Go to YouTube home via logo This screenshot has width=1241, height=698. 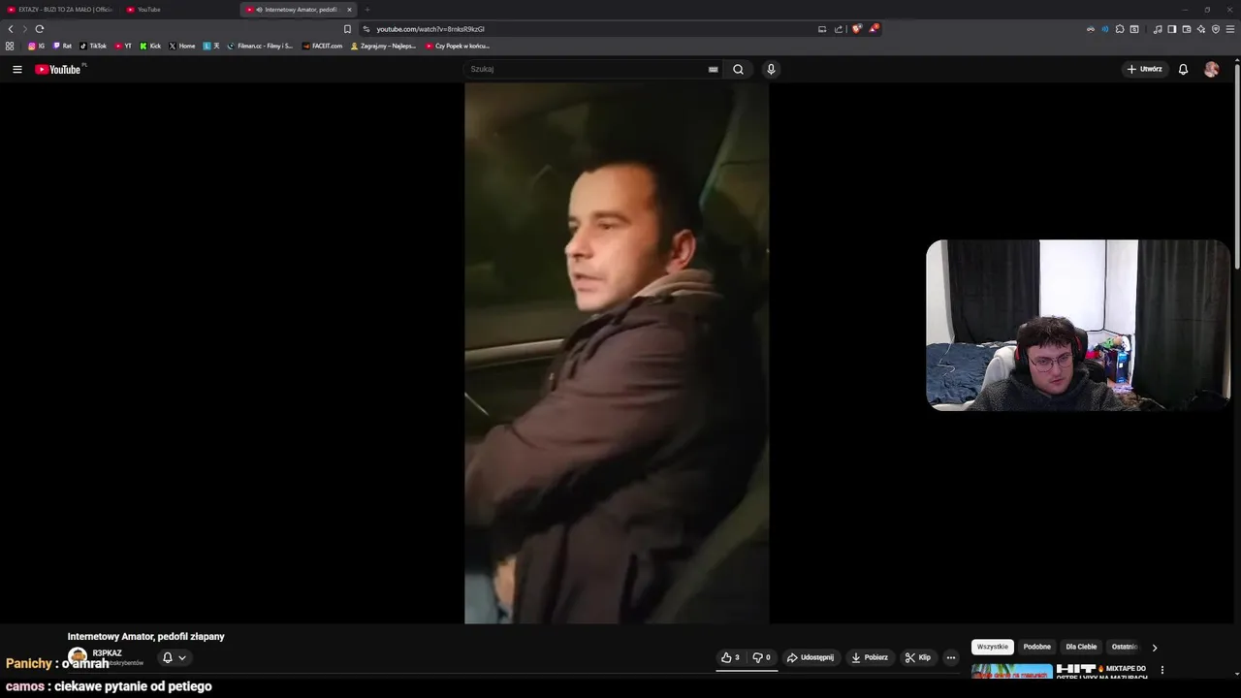[59, 69]
